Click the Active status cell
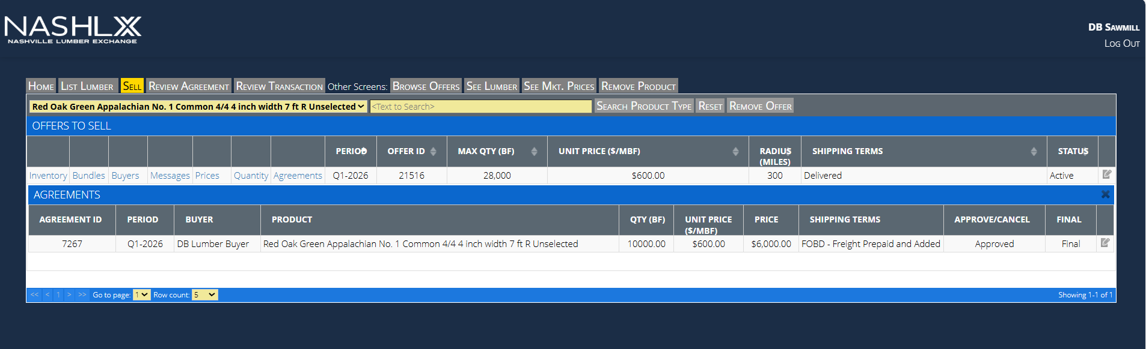The image size is (1146, 349). pyautogui.click(x=1072, y=175)
